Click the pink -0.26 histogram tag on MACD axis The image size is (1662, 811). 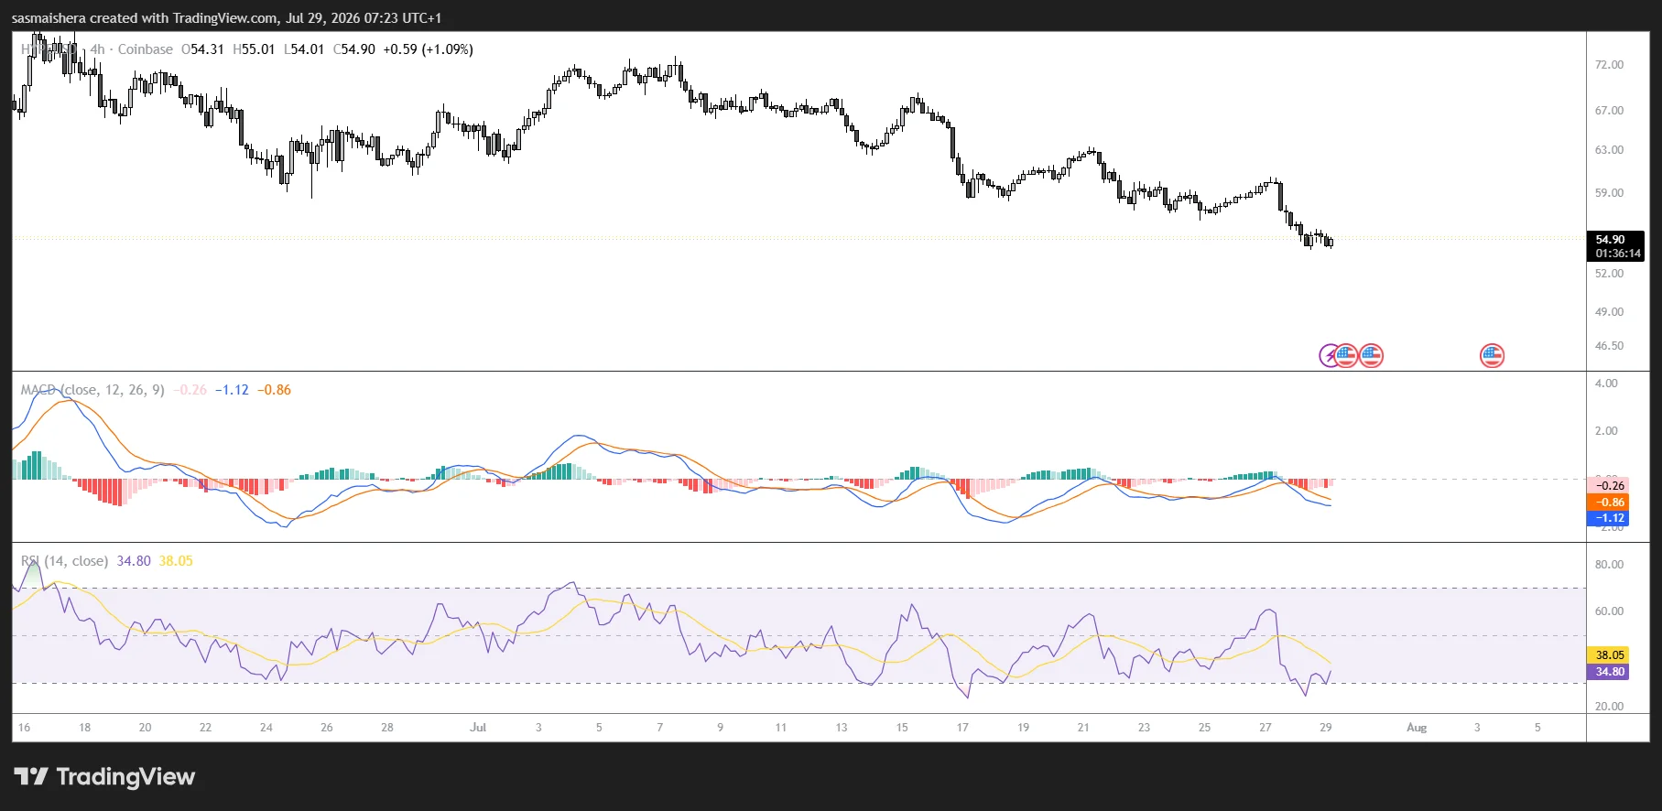click(1608, 486)
